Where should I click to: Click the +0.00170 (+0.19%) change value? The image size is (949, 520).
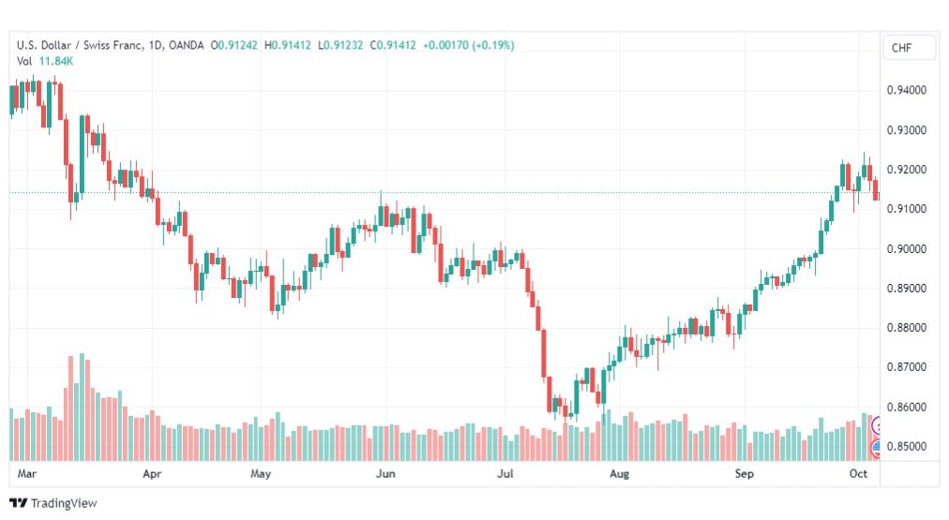[x=469, y=45]
